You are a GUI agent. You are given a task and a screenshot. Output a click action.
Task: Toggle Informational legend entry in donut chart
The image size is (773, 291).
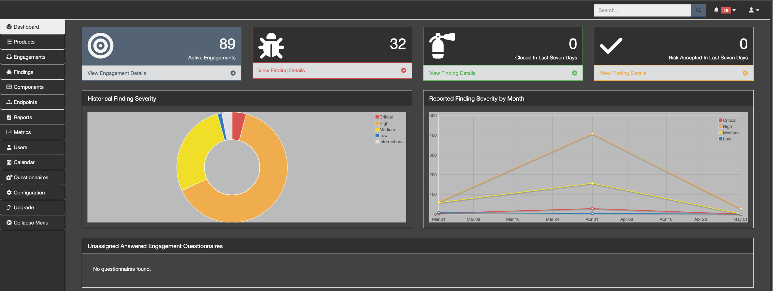click(x=391, y=142)
